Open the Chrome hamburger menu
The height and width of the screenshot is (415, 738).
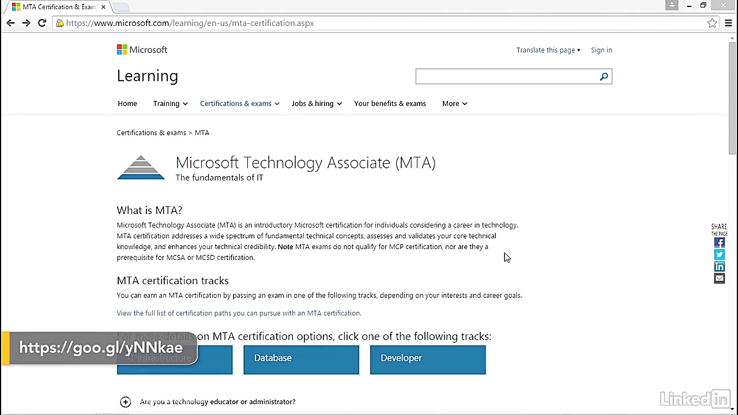click(x=728, y=23)
